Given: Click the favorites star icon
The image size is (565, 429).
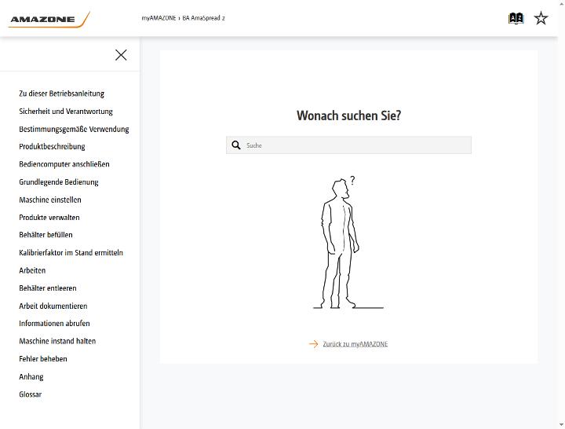Looking at the screenshot, I should point(541,18).
